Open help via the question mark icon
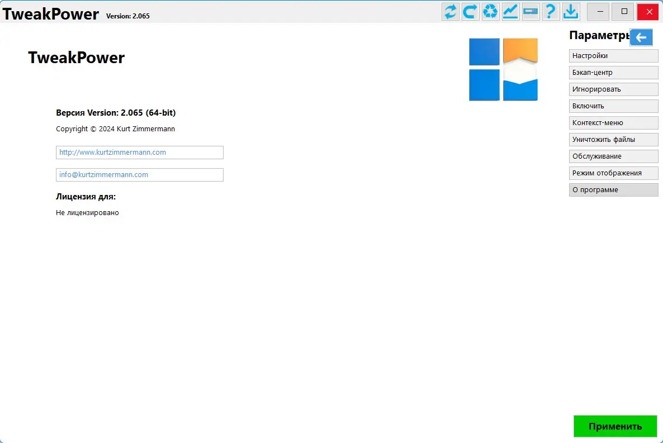This screenshot has width=663, height=443. 551,11
